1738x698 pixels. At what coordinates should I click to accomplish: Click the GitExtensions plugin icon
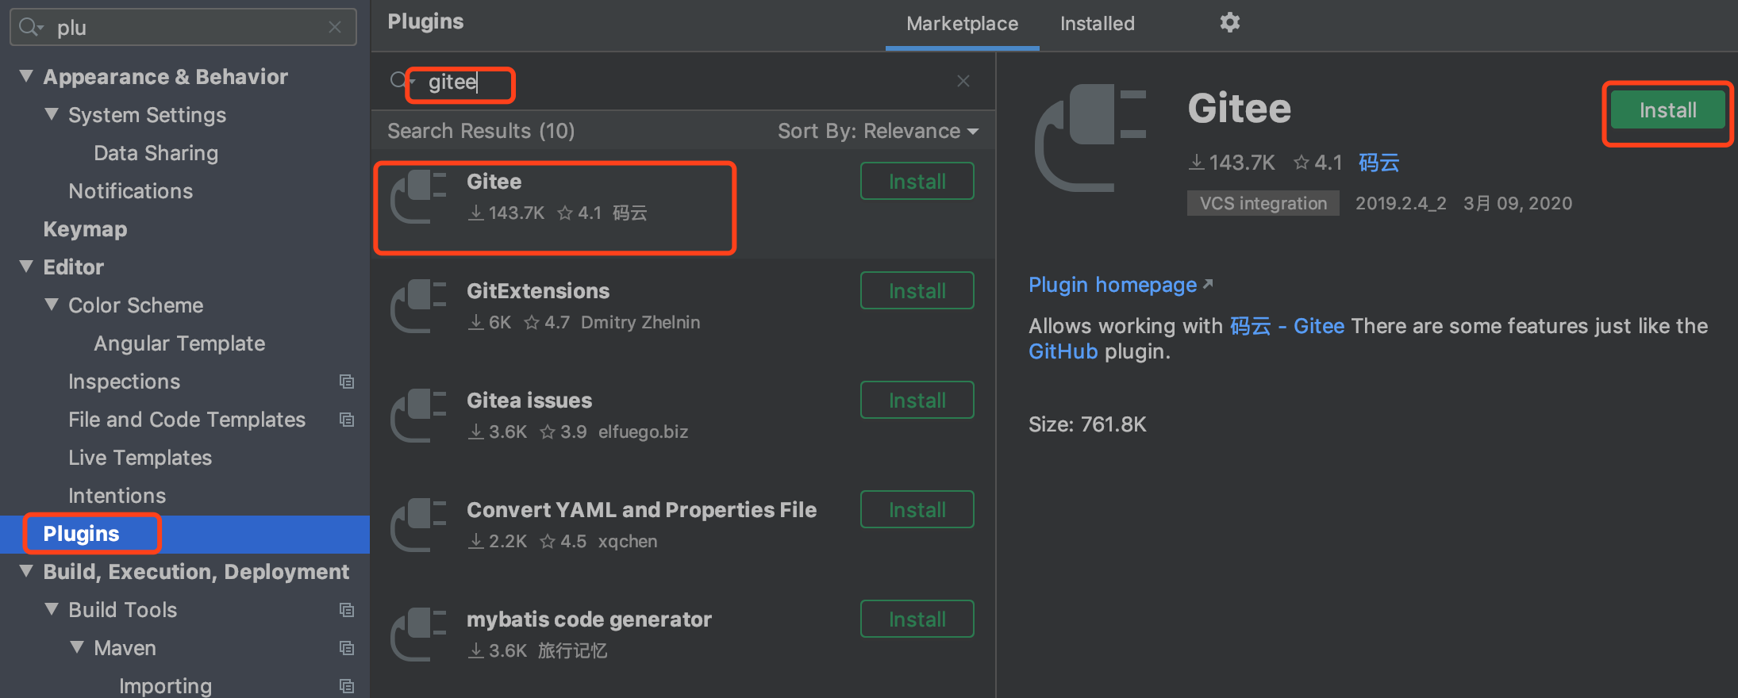pos(418,306)
